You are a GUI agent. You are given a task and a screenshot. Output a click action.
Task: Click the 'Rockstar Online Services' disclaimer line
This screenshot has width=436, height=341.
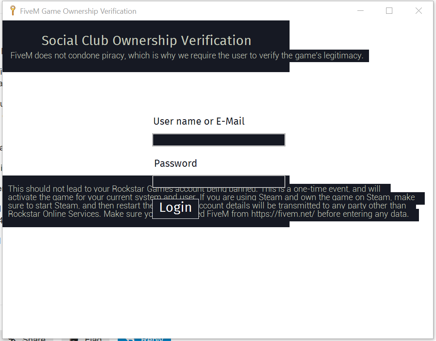click(x=208, y=214)
